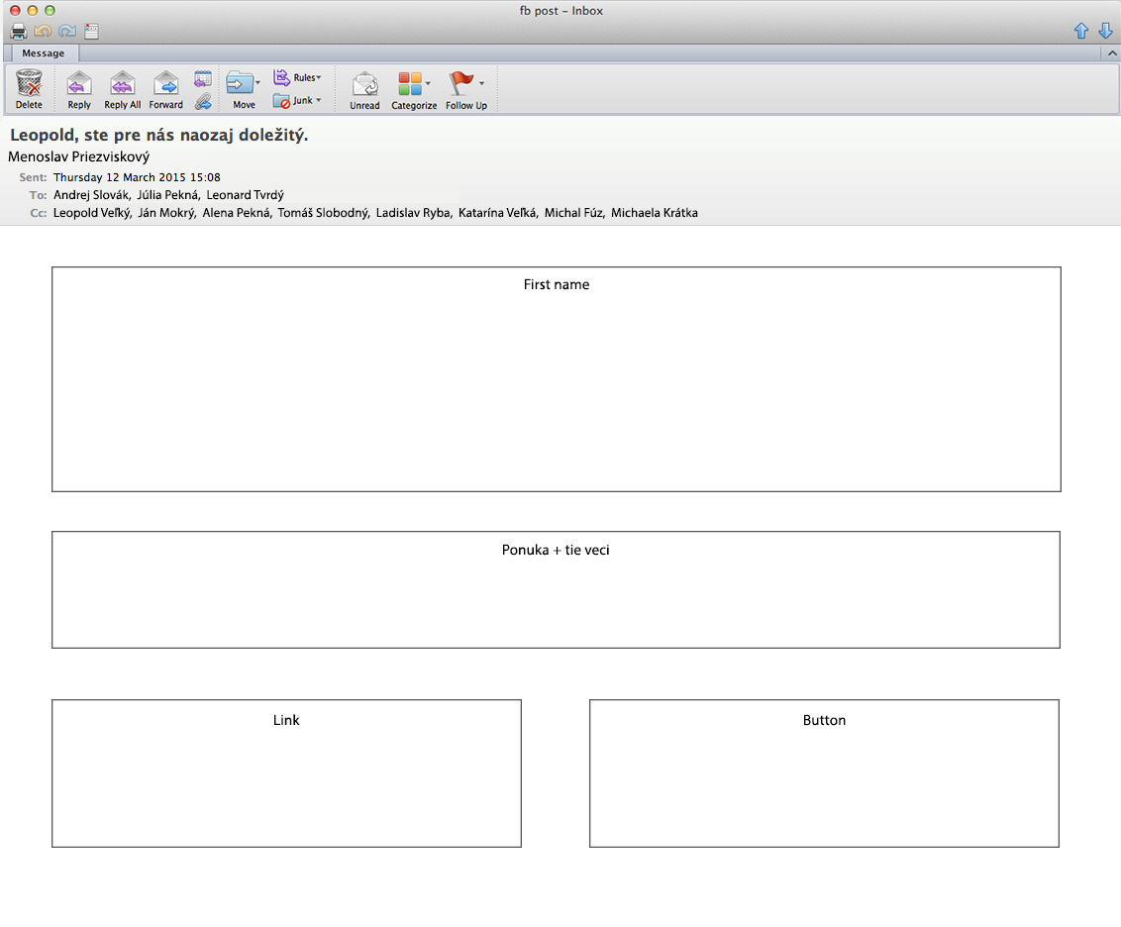Click Cc recipient Leopold Veľký

point(91,213)
